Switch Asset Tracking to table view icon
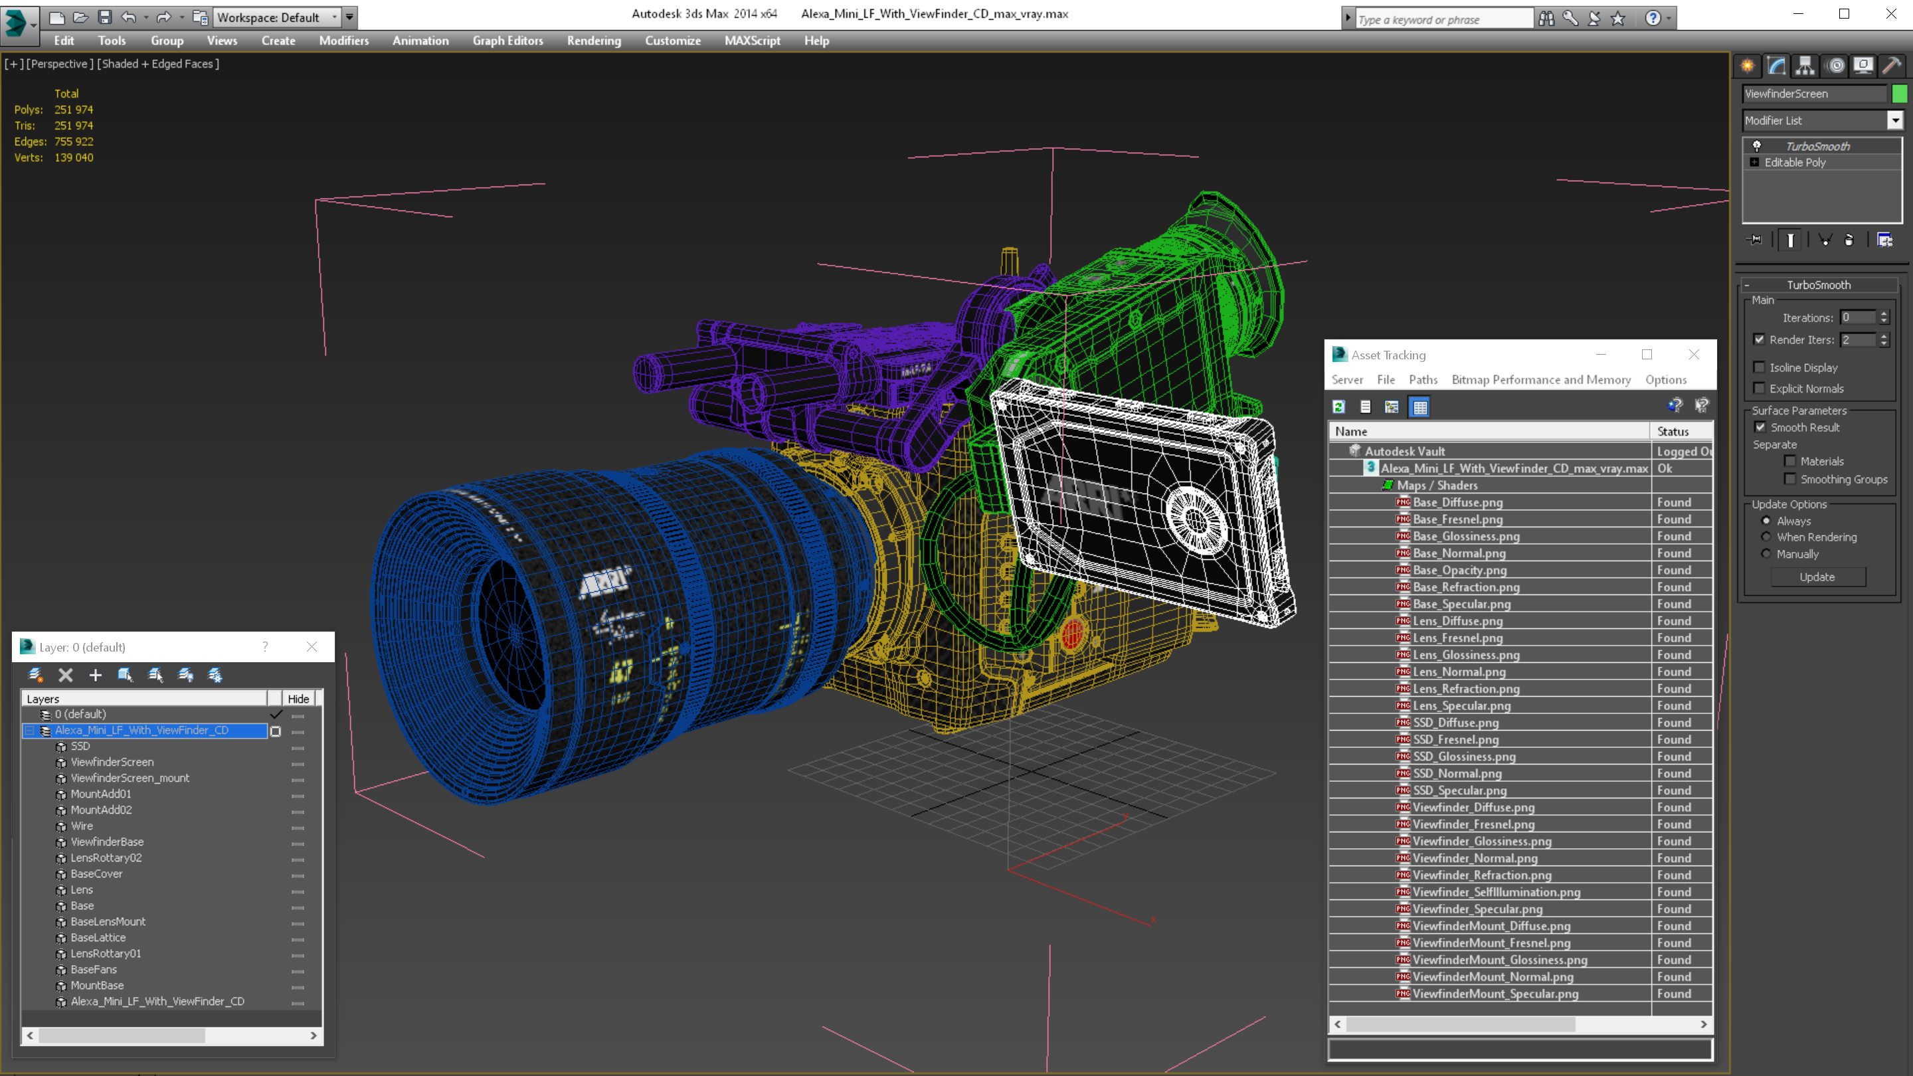This screenshot has width=1913, height=1076. pos(1419,406)
